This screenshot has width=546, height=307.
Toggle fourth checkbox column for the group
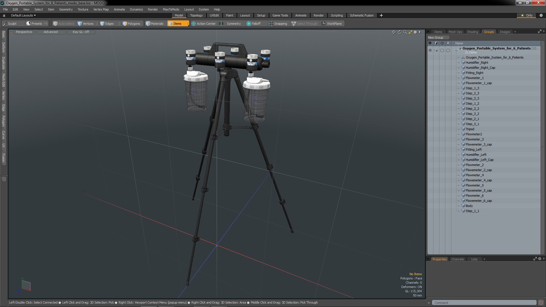[x=448, y=50]
